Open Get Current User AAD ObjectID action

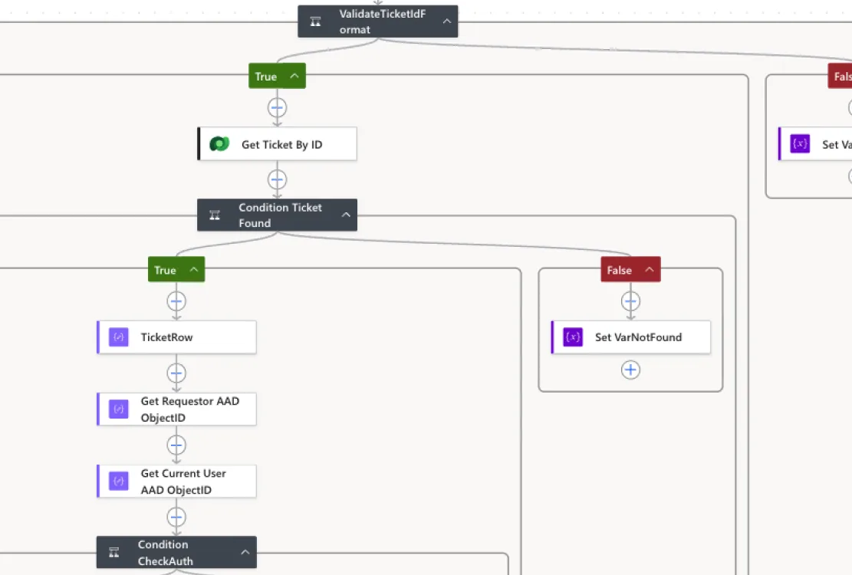coord(176,481)
